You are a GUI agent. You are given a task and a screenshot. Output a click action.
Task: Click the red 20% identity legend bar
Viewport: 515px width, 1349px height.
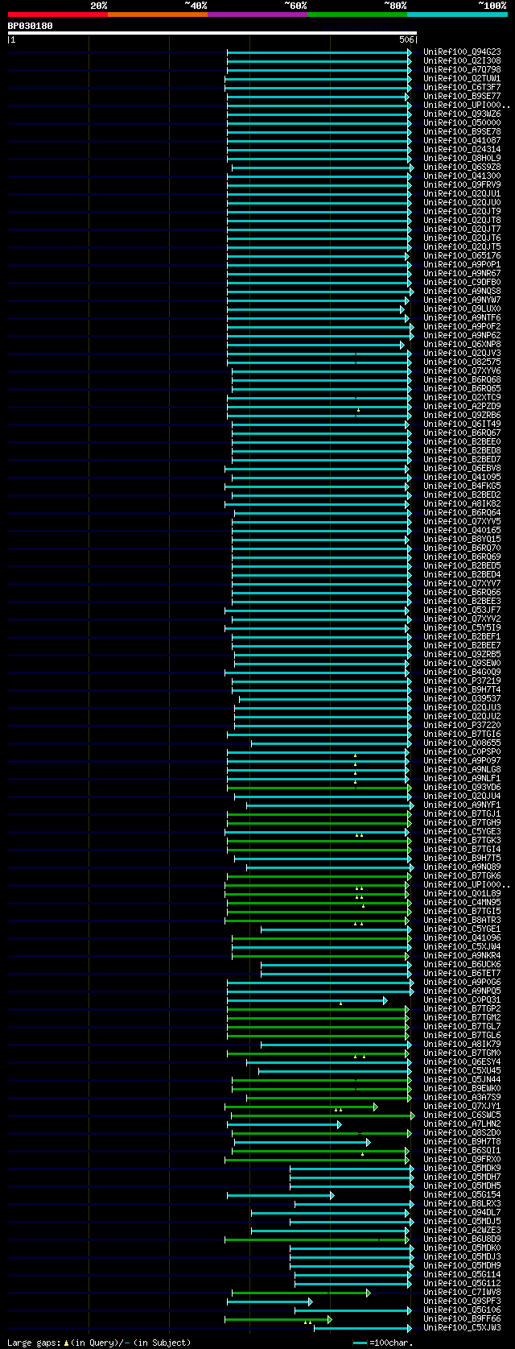58,14
